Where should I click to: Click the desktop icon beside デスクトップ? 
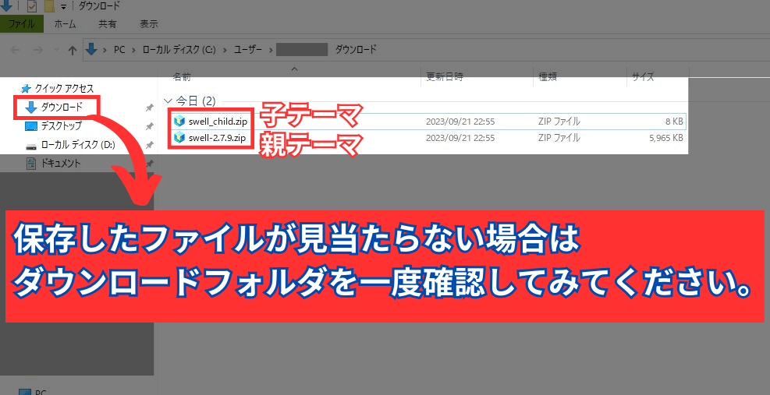(x=31, y=126)
